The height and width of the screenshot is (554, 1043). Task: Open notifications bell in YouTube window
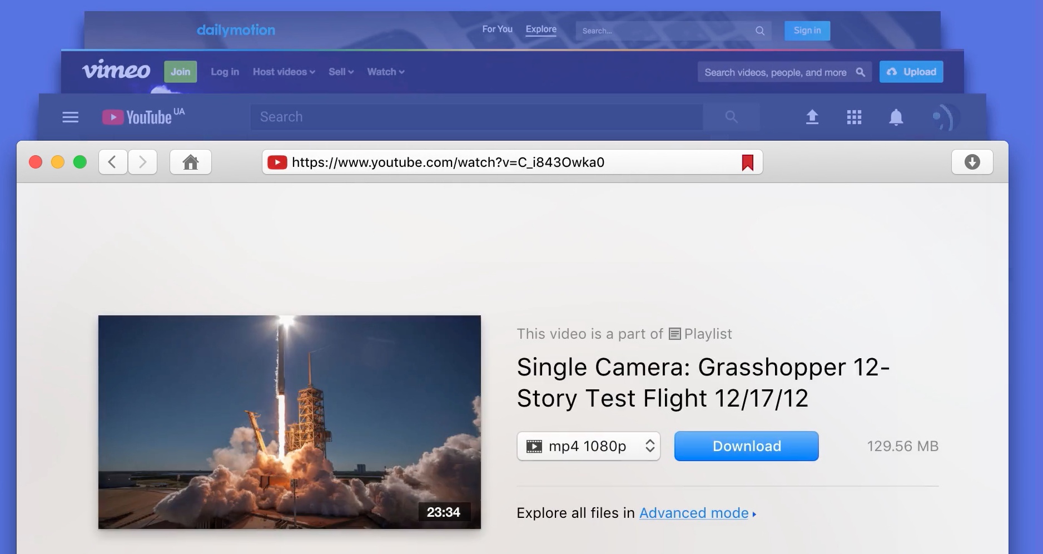(896, 117)
